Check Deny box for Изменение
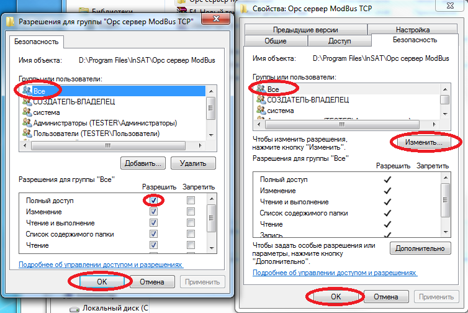This screenshot has width=468, height=313. [191, 211]
